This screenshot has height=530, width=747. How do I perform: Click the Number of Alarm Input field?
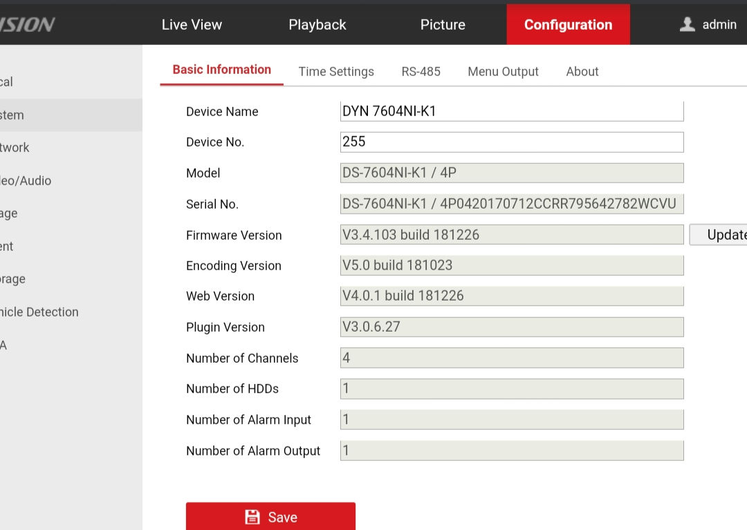pos(512,419)
